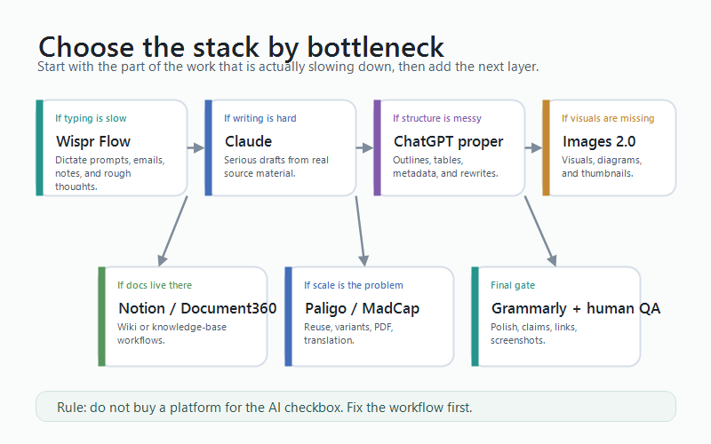The height and width of the screenshot is (444, 711).
Task: Select the "If typing is slow" label
Action: coord(91,118)
